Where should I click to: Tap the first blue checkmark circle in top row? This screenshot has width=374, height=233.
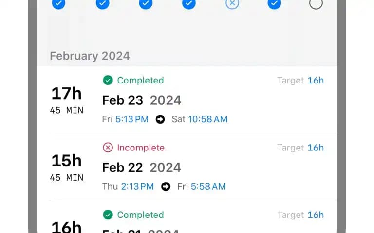58,3
